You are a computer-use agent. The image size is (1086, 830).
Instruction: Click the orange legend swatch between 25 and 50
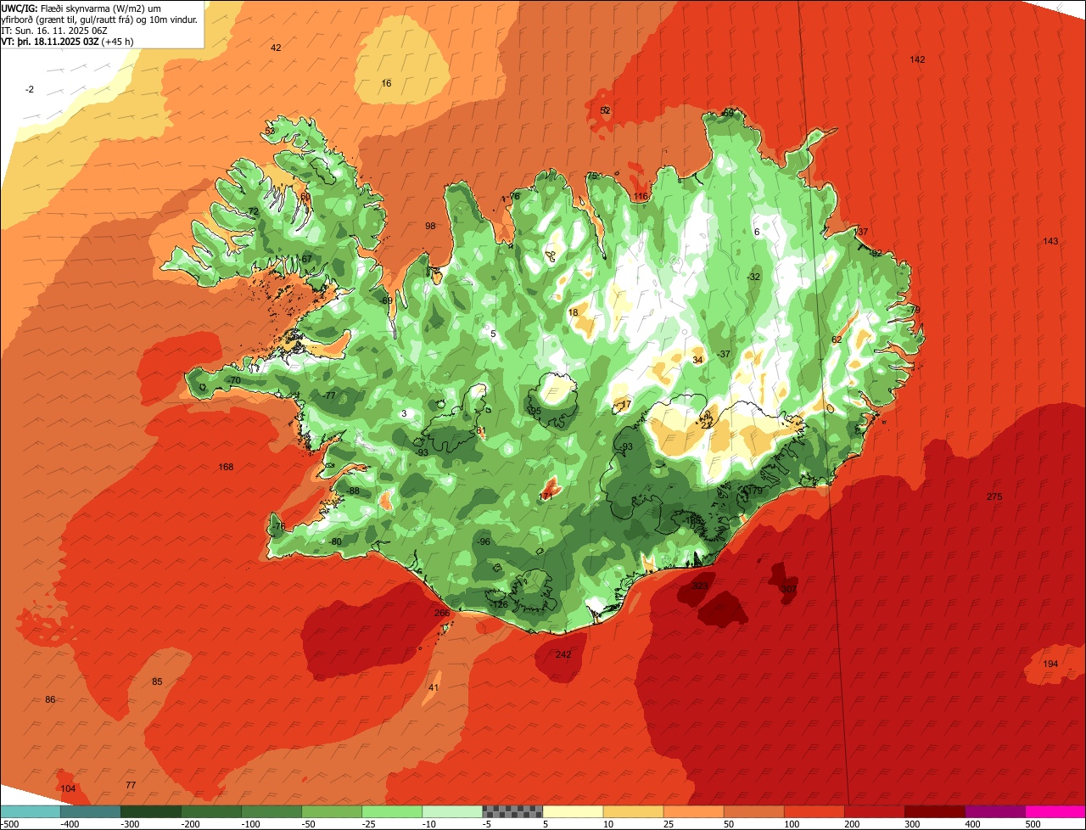pyautogui.click(x=693, y=810)
